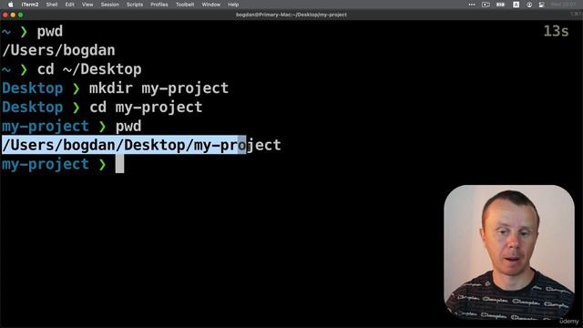Click 'pwd' after the my-project prompt

tap(128, 127)
